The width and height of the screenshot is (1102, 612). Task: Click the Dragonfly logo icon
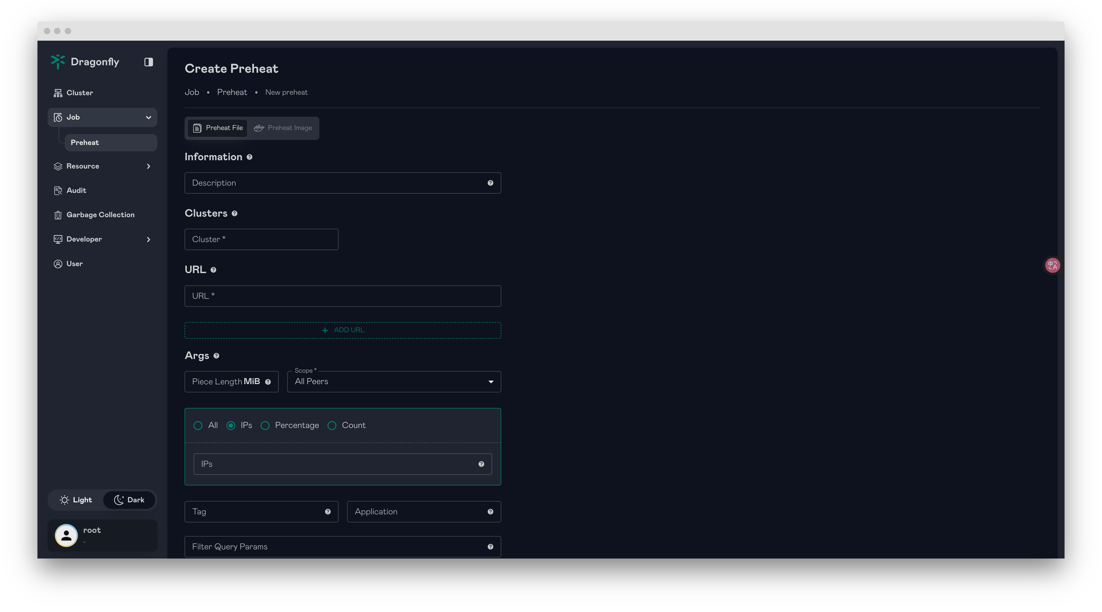[x=58, y=62]
